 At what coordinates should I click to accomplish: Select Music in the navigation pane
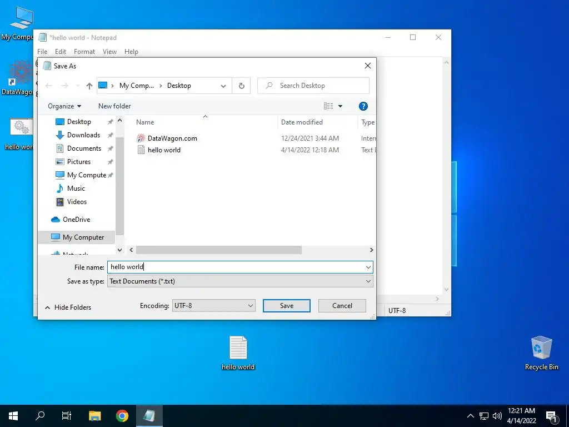(x=76, y=188)
